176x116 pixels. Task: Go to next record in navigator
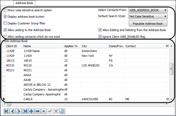tap(19, 111)
